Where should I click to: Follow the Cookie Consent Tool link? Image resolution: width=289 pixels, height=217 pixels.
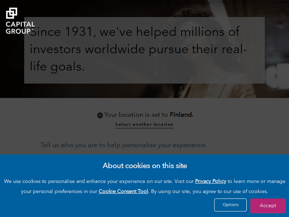click(x=123, y=191)
